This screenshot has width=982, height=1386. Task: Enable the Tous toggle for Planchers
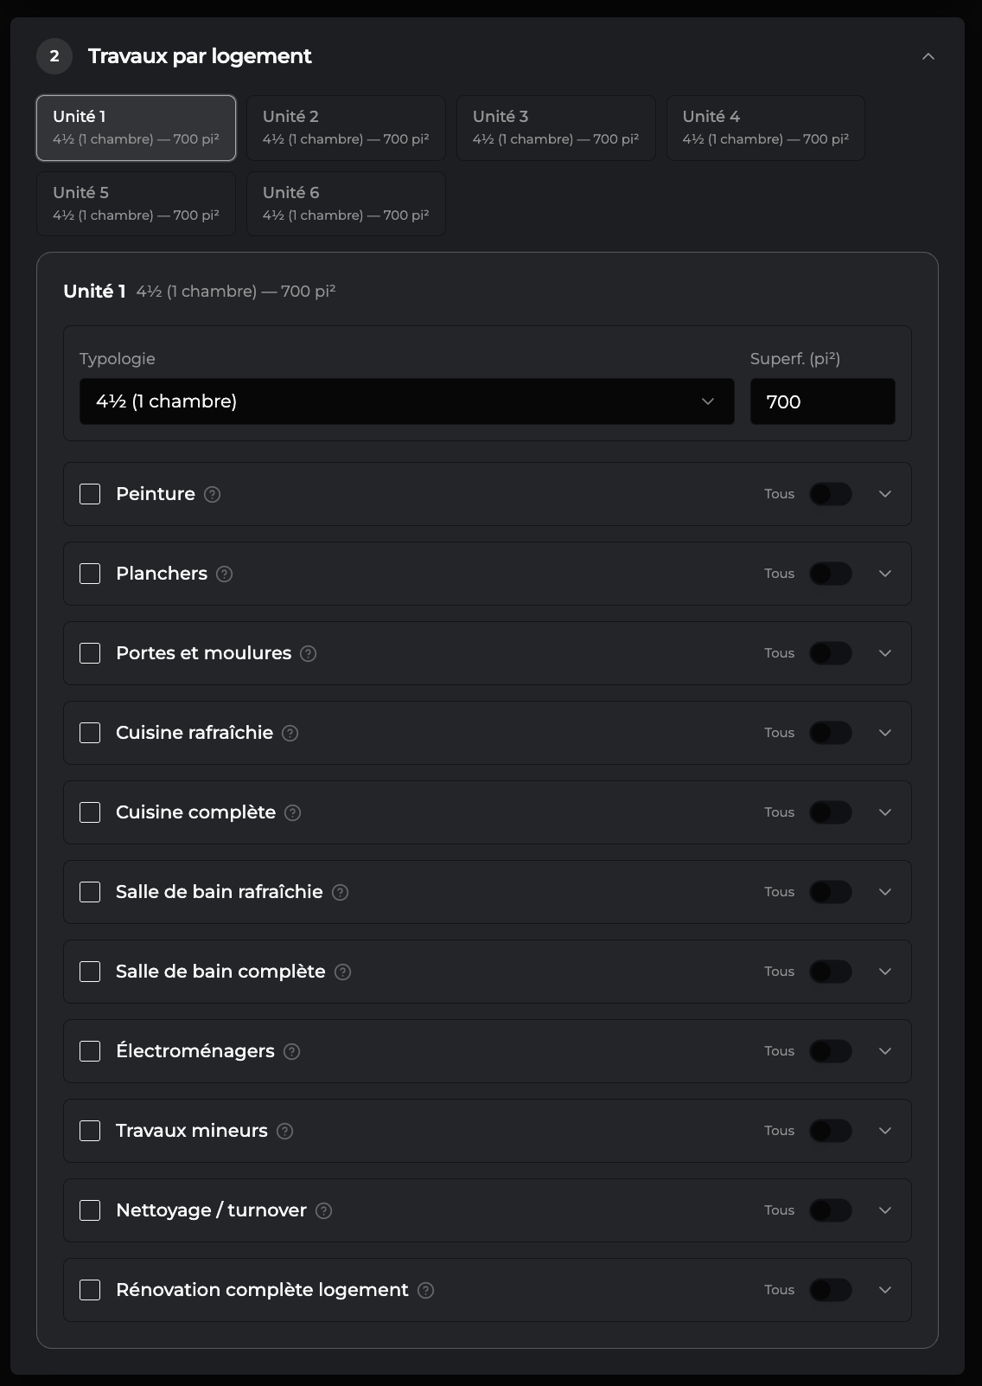pos(831,574)
